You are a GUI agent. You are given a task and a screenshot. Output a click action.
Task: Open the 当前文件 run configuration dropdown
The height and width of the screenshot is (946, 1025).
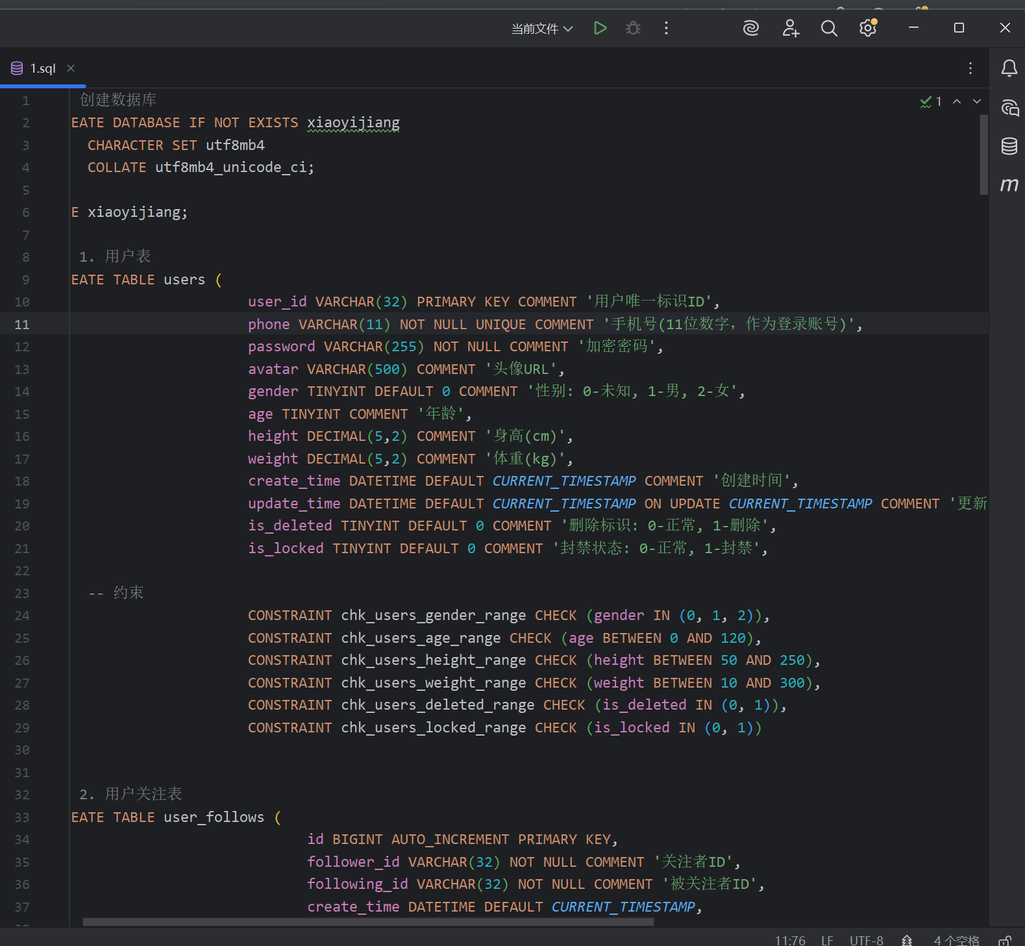542,29
